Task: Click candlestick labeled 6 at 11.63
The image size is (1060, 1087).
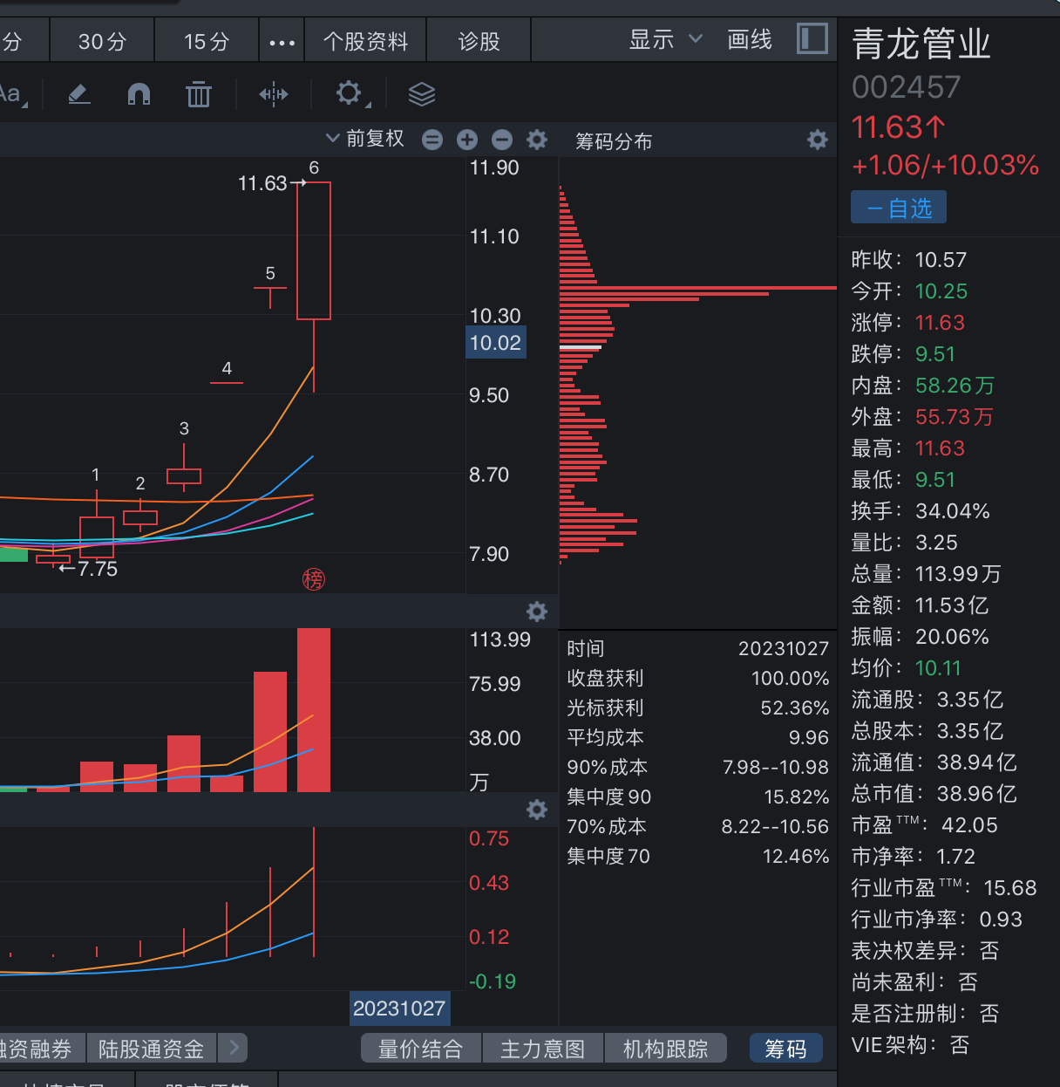Action: click(314, 250)
